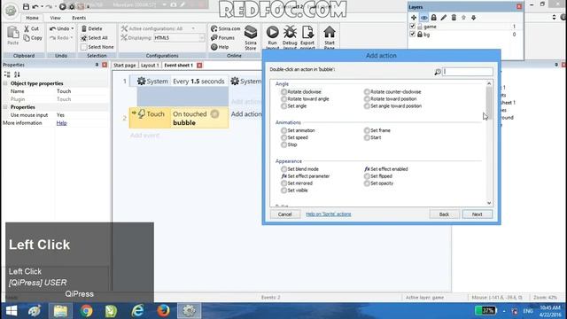
Task: Click the Back button
Action: [x=444, y=214]
